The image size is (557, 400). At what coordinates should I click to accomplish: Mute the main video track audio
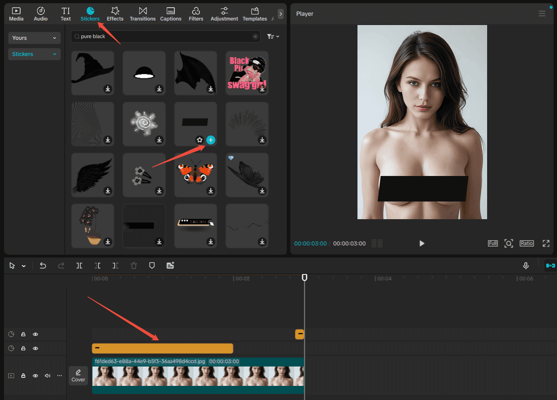point(48,376)
